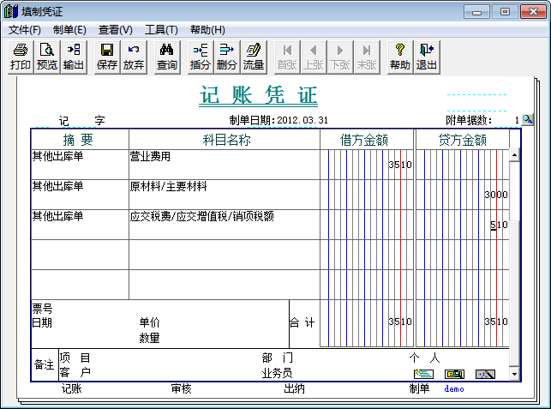Click the Output (输出) toolbar icon
Image resolution: width=551 pixels, height=409 pixels.
click(x=74, y=57)
